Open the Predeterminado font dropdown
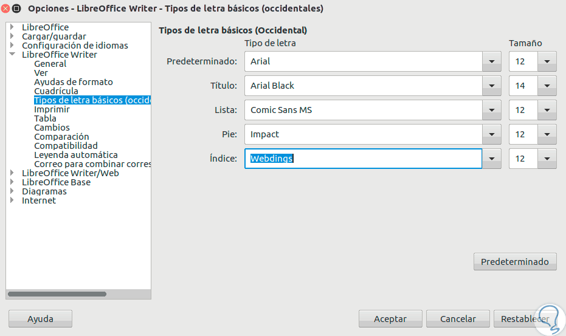566x336 pixels. pyautogui.click(x=491, y=61)
